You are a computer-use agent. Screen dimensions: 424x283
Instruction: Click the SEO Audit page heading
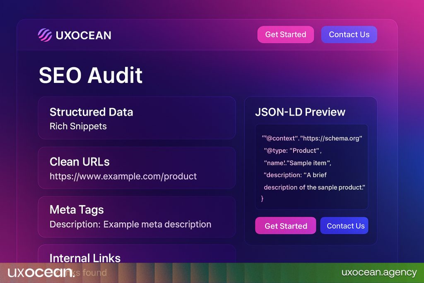tap(91, 75)
